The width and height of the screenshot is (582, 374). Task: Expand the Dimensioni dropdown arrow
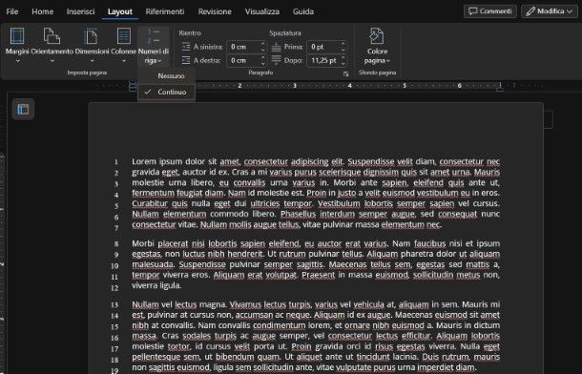tap(92, 61)
